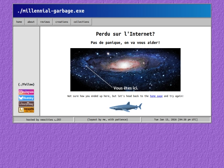Open the LibraryThing follow badge
The height and width of the screenshot is (168, 224).
click(x=26, y=104)
